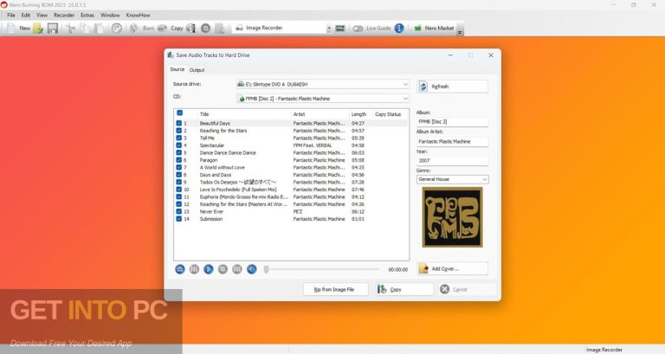Viewport: 665px width, 354px height.
Task: Click the Copy disc toolbar button
Action: tap(171, 28)
